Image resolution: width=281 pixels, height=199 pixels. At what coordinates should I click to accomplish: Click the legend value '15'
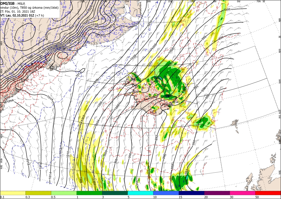(x=180, y=197)
